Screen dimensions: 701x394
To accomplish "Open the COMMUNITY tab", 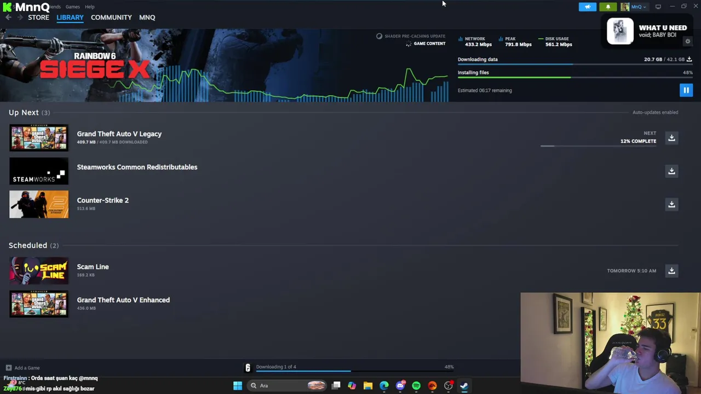I will pos(111,18).
